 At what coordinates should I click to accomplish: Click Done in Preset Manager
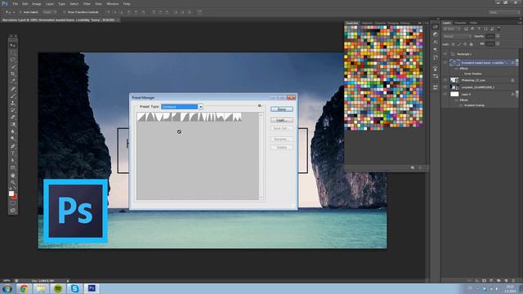click(x=281, y=109)
